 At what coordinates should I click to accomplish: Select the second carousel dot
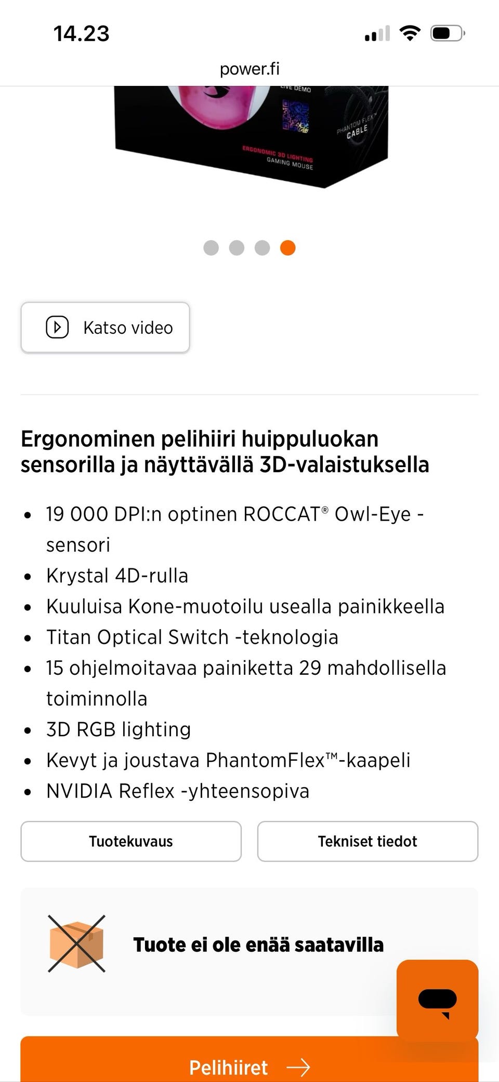[237, 248]
